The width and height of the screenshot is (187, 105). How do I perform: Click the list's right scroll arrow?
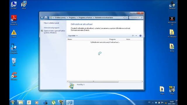click(x=142, y=81)
